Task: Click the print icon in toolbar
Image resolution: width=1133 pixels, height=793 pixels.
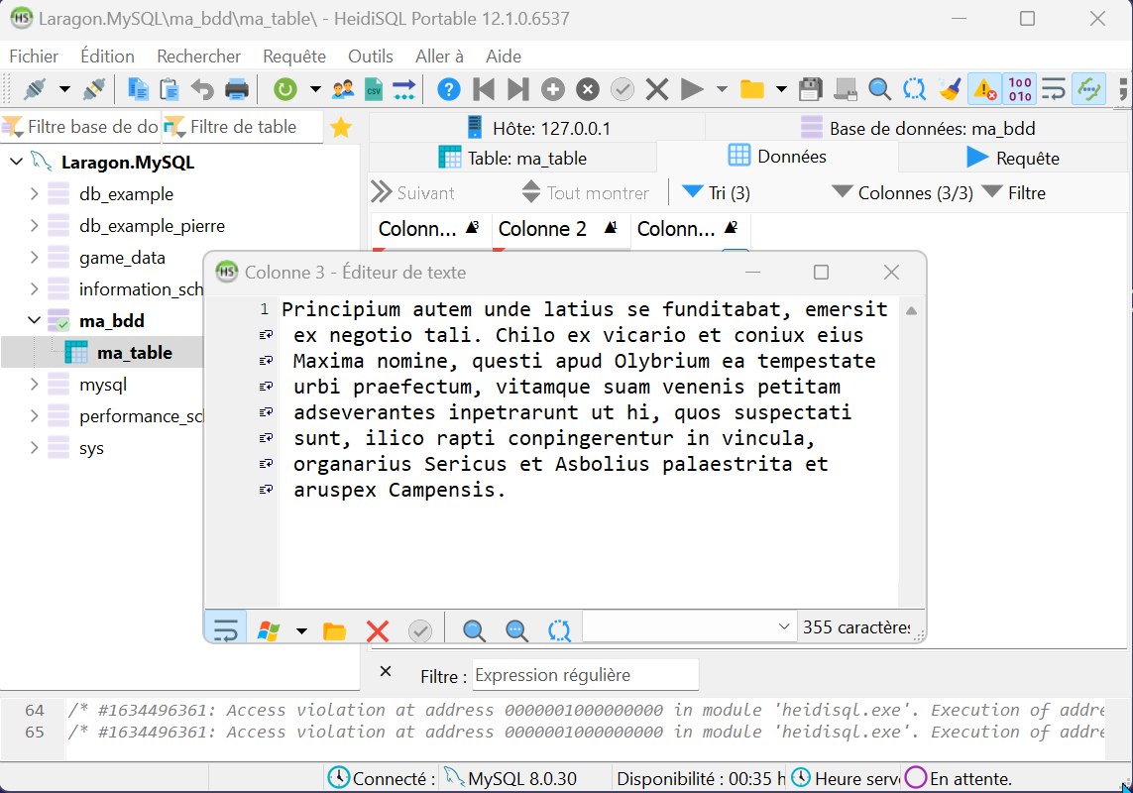Action: pos(237,90)
